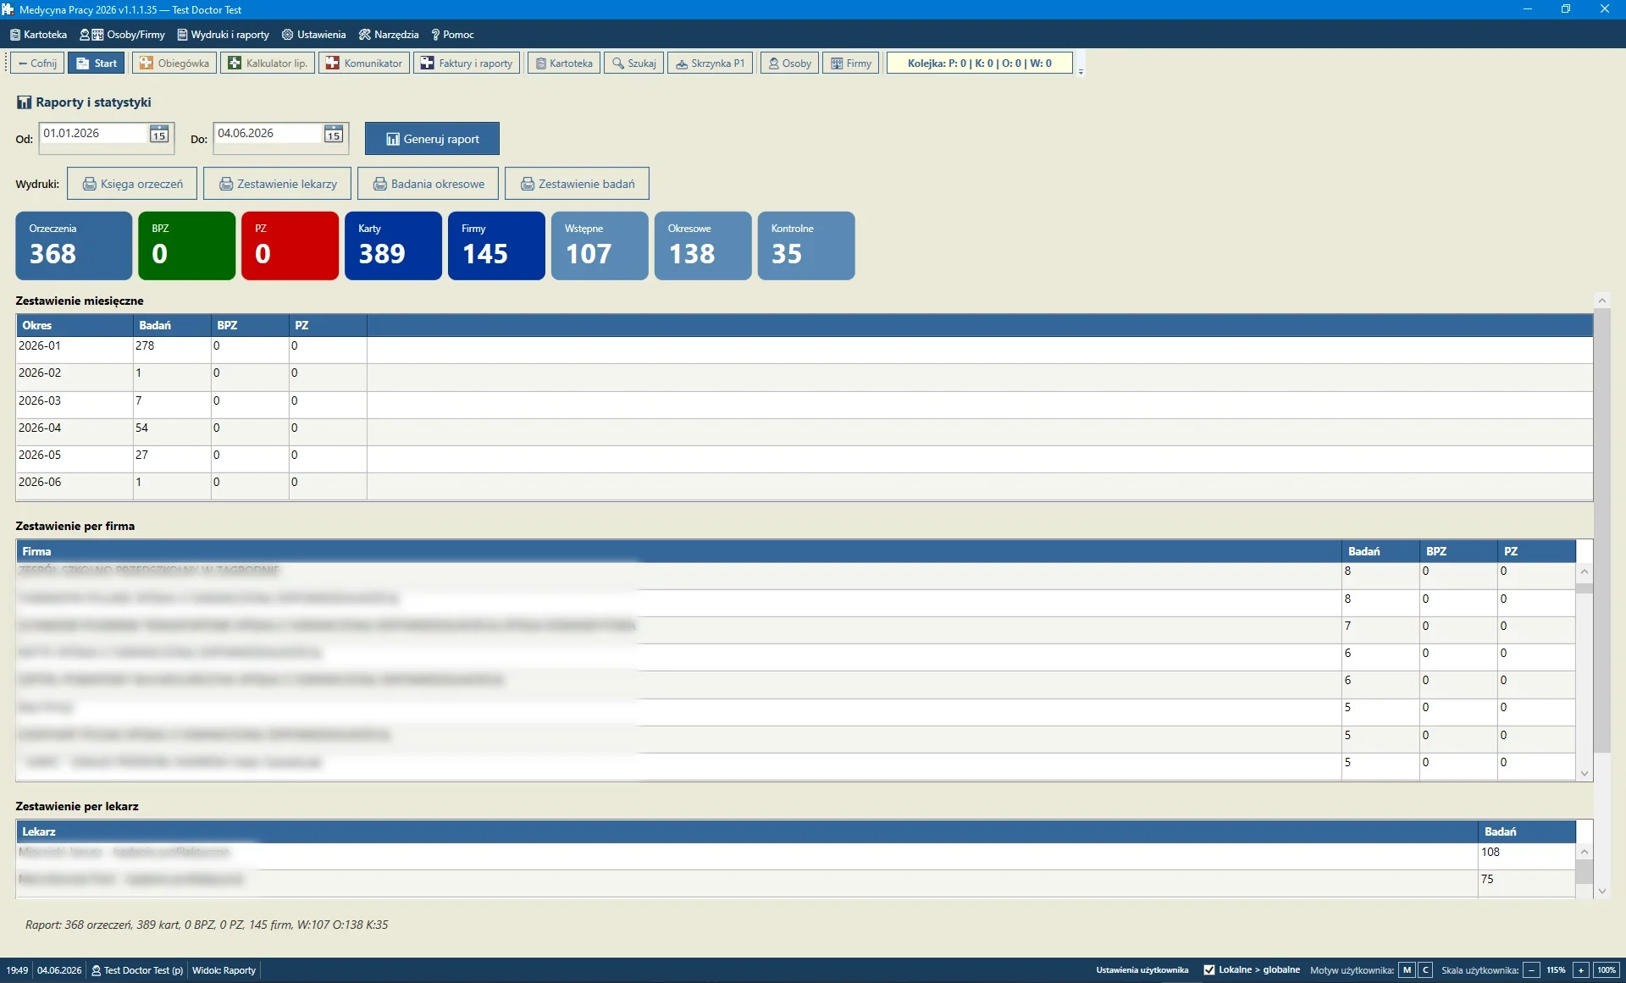1626x983 pixels.
Task: Increase user scale with plus button
Action: pos(1581,970)
